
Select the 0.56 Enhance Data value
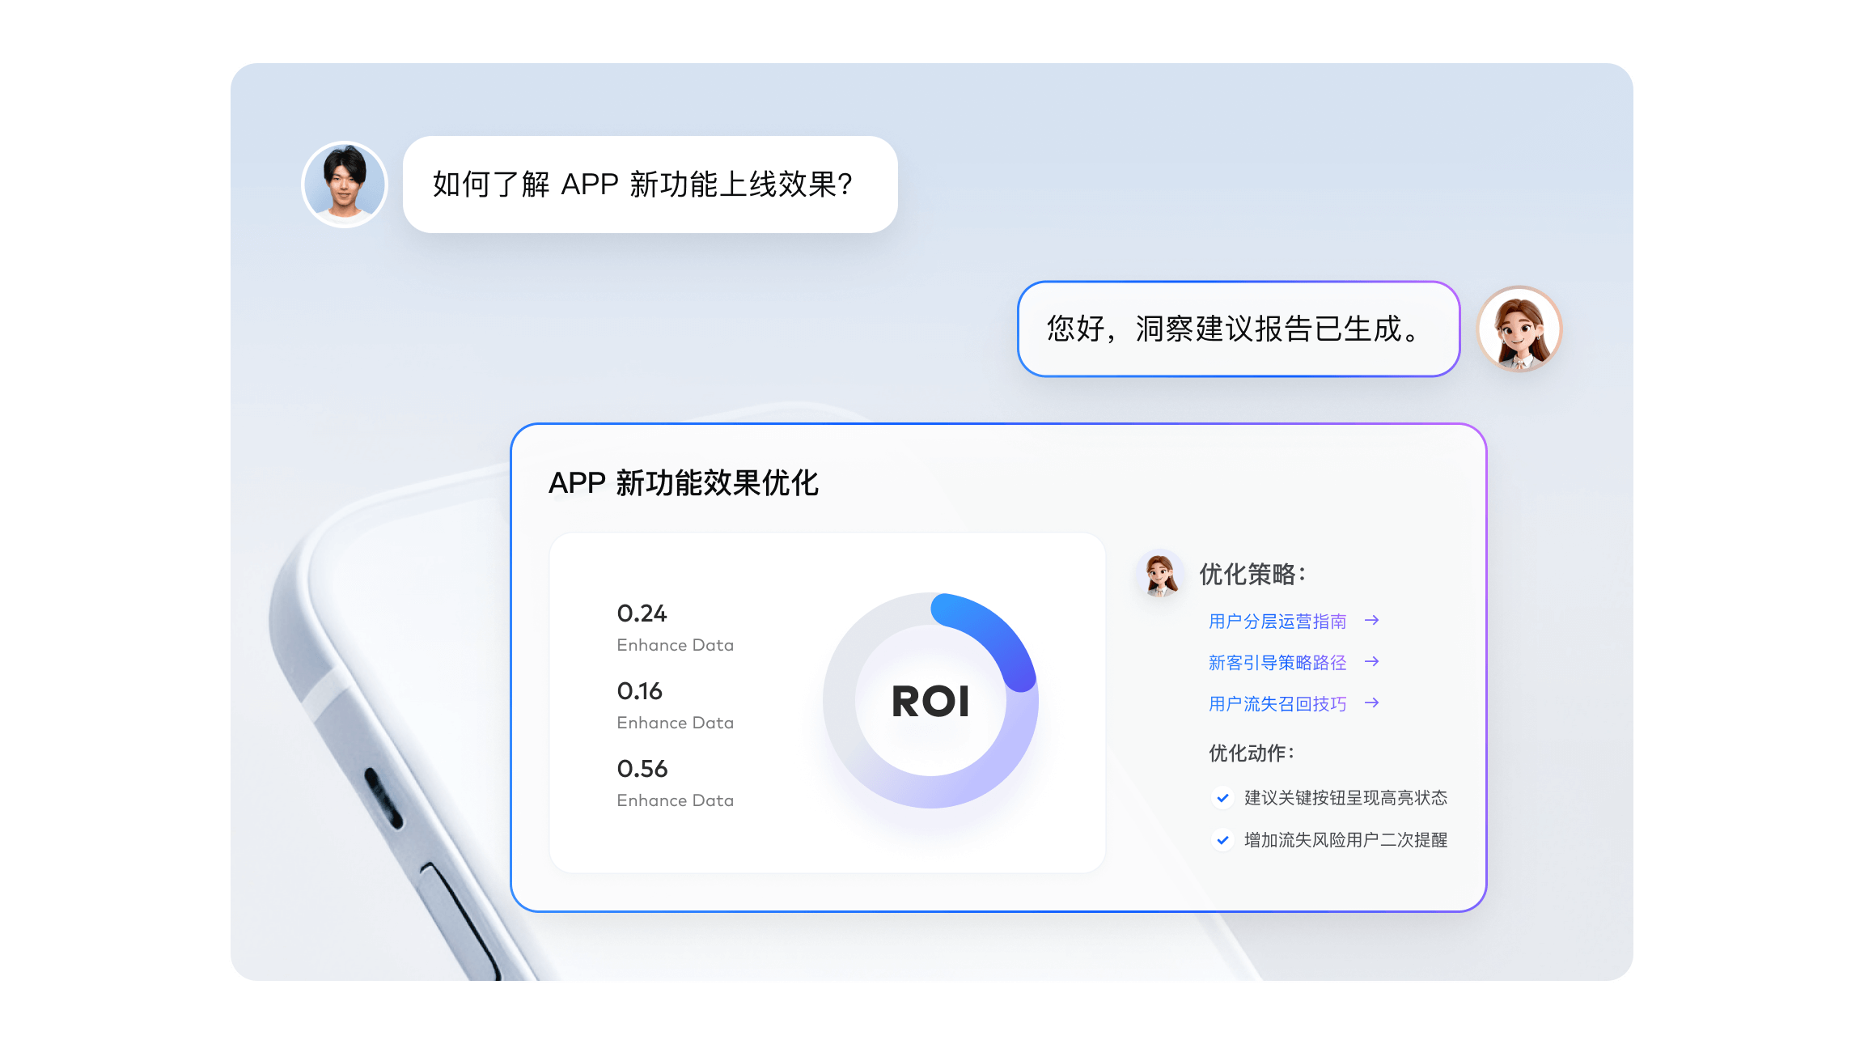tap(642, 769)
